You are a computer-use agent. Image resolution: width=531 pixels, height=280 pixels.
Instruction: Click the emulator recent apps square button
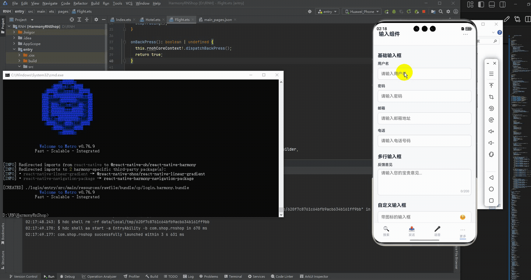pos(491,201)
